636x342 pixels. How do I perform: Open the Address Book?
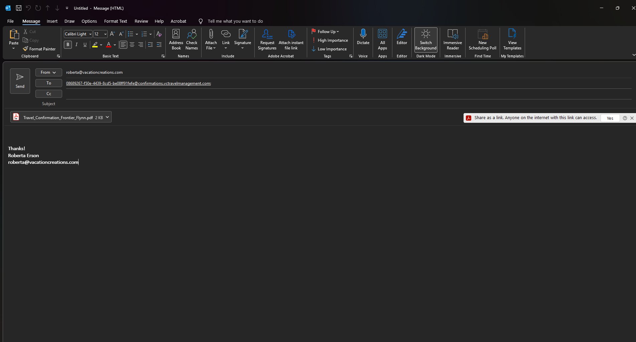[x=176, y=39]
